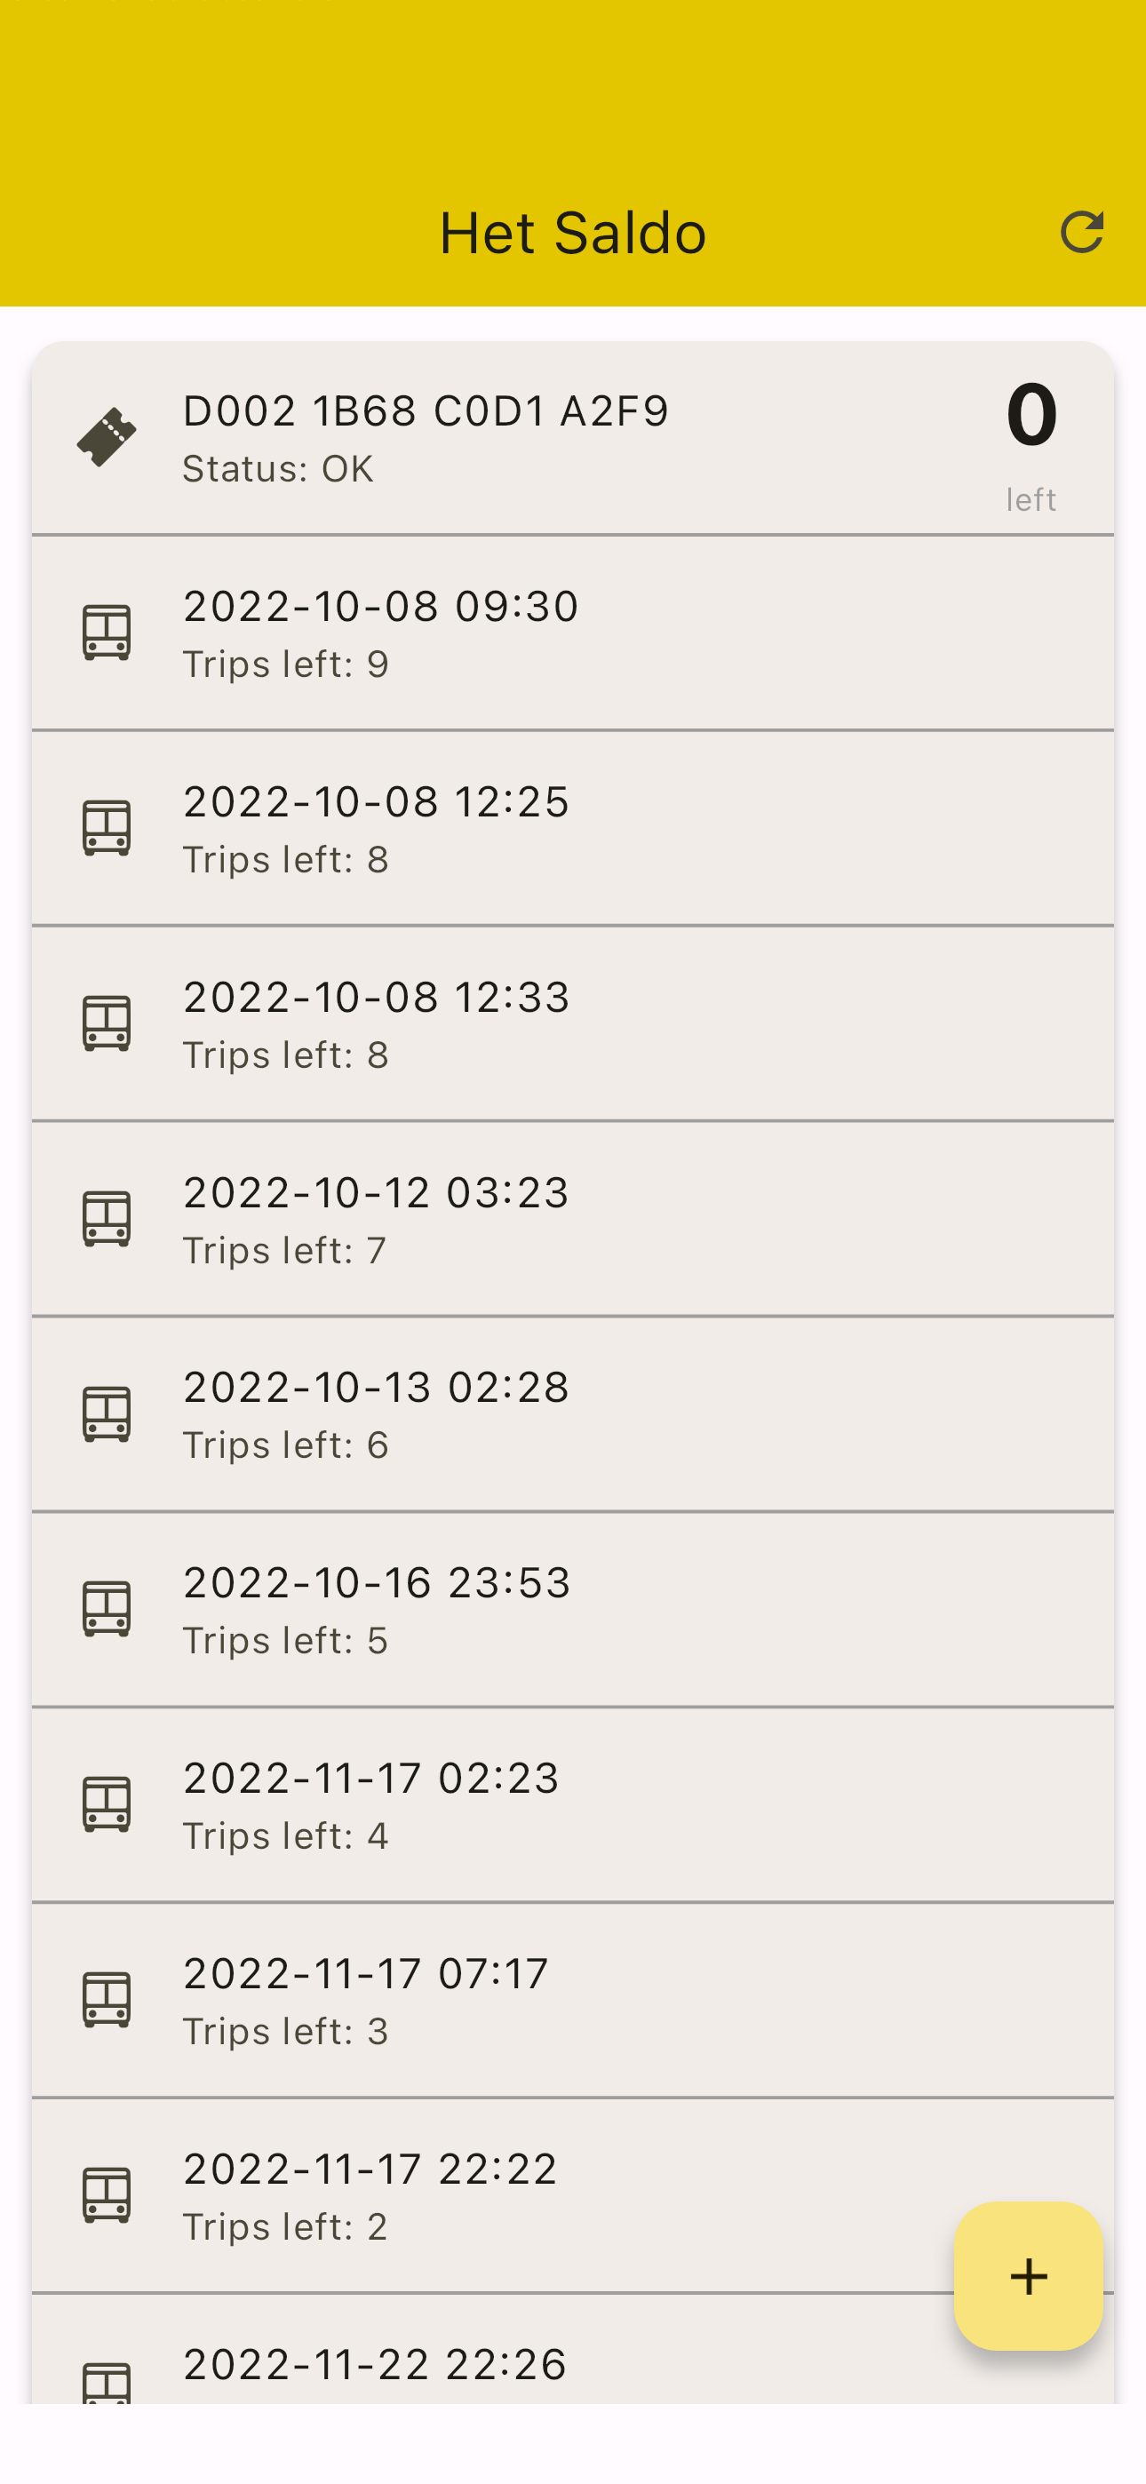Tap the refresh icon in header
Viewport: 1146px width, 2484px height.
tap(1081, 233)
